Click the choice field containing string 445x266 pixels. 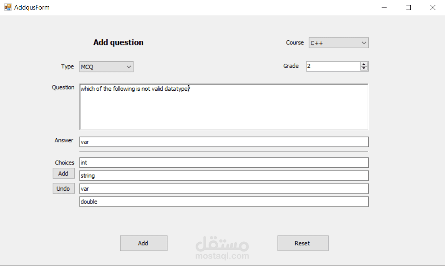tap(224, 176)
